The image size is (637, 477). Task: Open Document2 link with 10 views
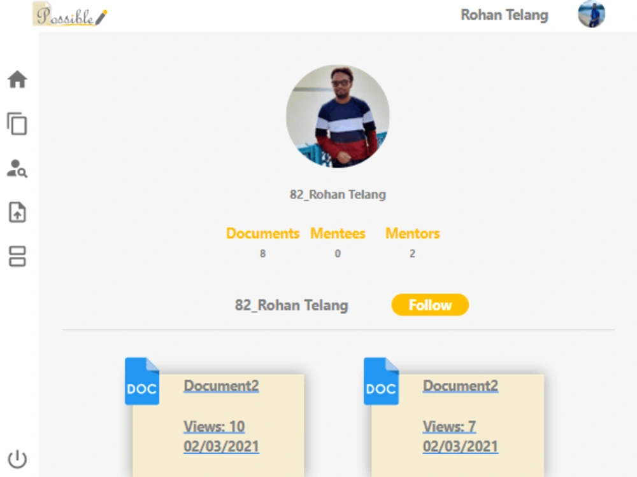(221, 385)
